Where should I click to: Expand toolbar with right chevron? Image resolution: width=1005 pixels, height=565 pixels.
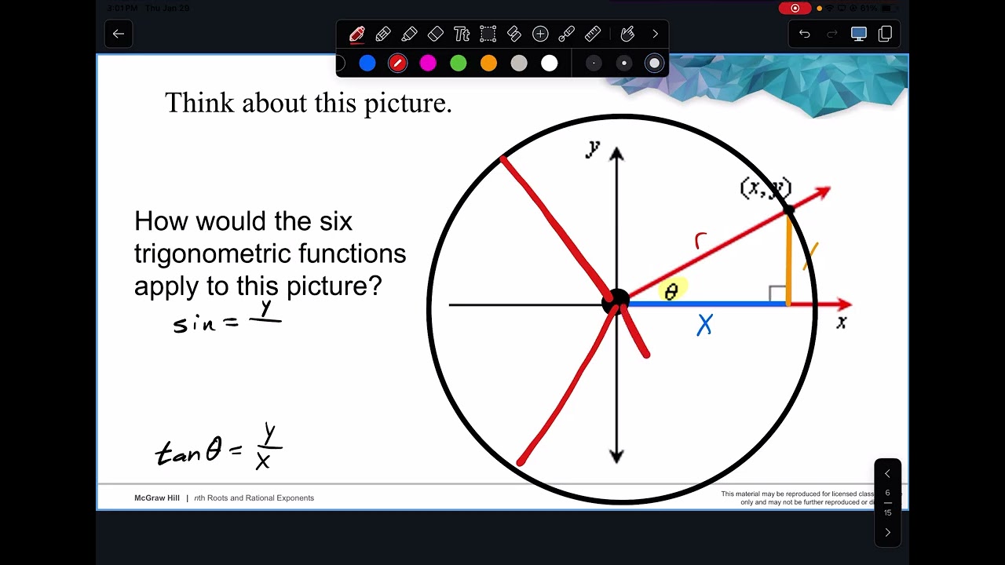pos(655,34)
